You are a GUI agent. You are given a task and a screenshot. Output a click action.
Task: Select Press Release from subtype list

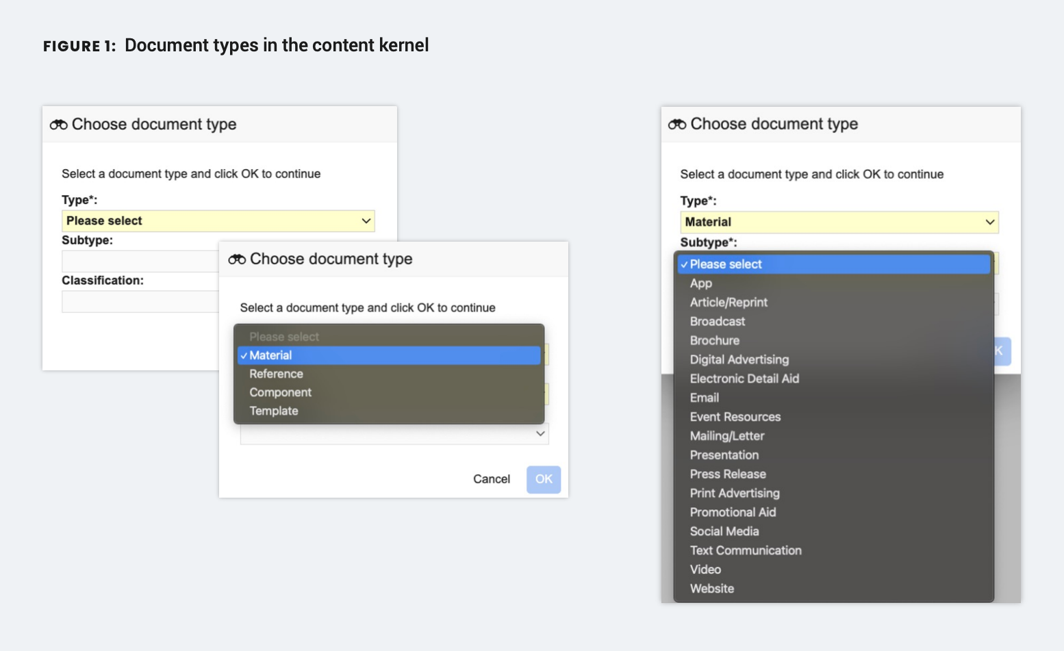728,474
